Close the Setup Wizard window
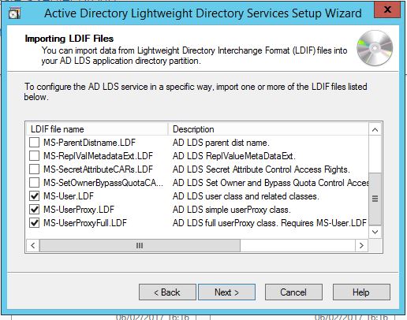Viewport: 407px width, 320px height. [387, 9]
